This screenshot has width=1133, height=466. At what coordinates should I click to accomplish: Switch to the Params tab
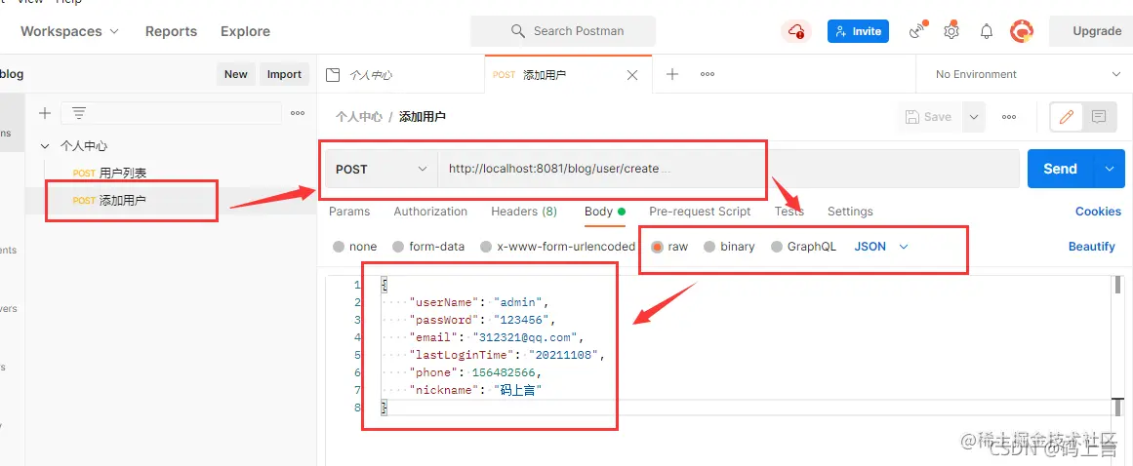coord(349,212)
